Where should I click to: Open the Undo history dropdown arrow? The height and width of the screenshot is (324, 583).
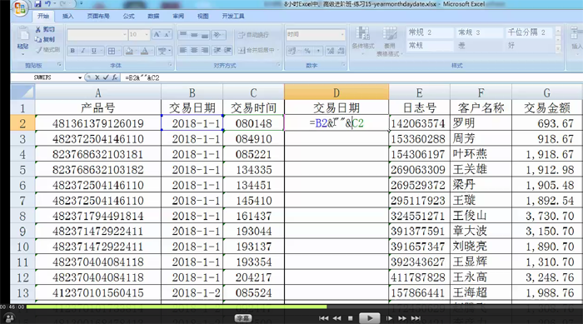(54, 4)
